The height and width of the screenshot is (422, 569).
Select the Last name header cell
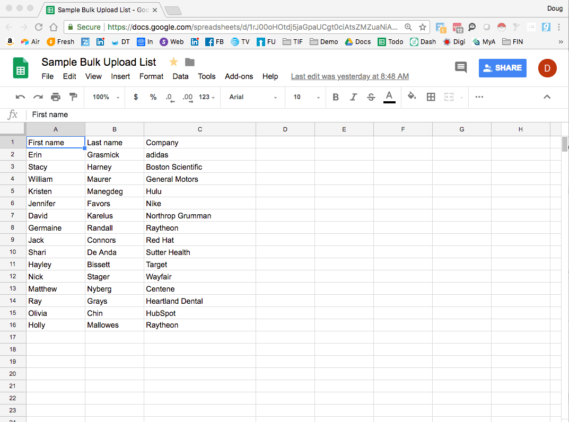click(115, 143)
